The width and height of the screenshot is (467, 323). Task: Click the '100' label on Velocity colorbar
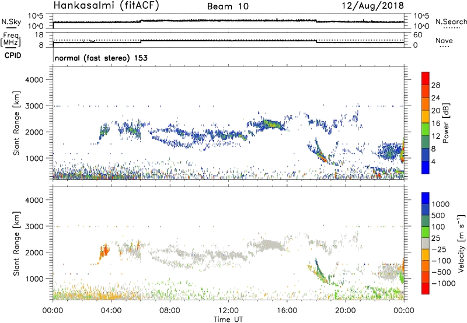[438, 227]
